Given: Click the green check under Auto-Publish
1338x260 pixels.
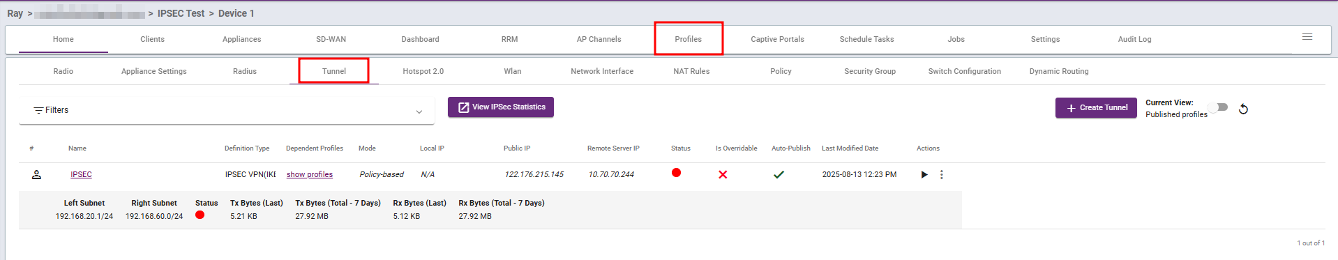Looking at the screenshot, I should (779, 174).
